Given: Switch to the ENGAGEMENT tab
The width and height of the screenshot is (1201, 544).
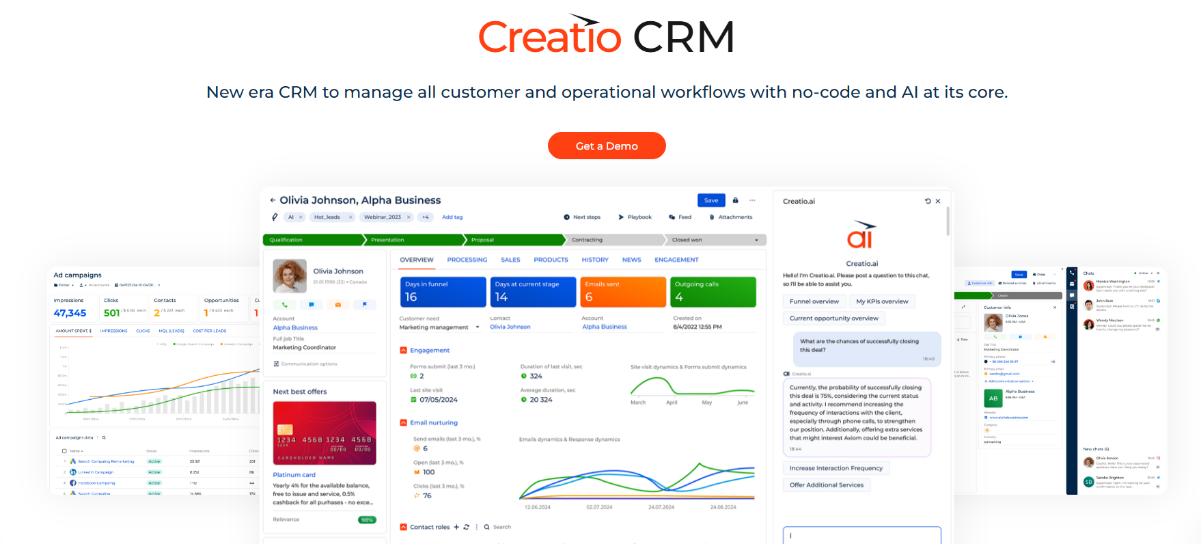Looking at the screenshot, I should point(676,260).
